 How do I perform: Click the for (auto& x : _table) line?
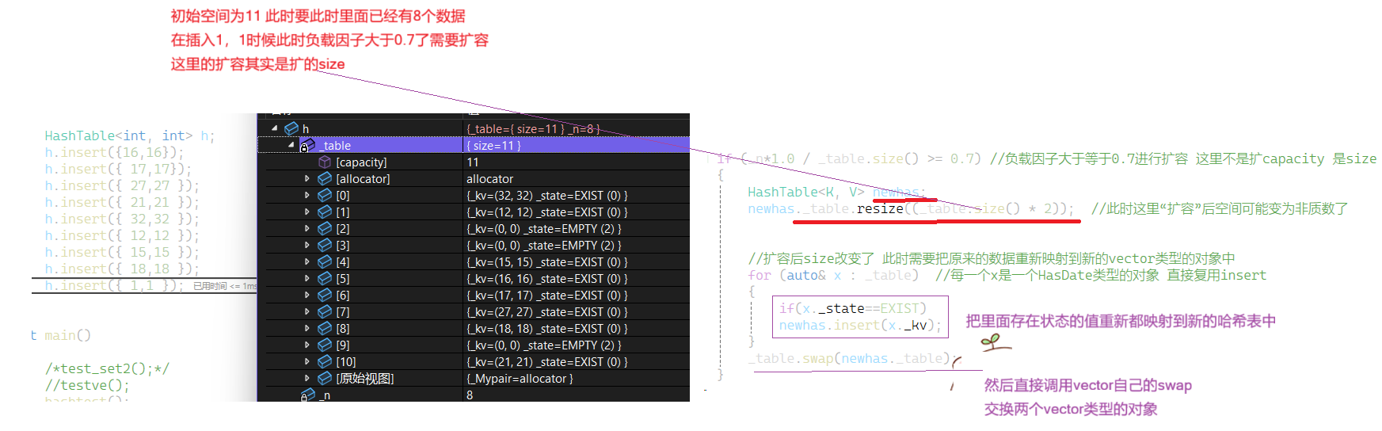pos(833,275)
